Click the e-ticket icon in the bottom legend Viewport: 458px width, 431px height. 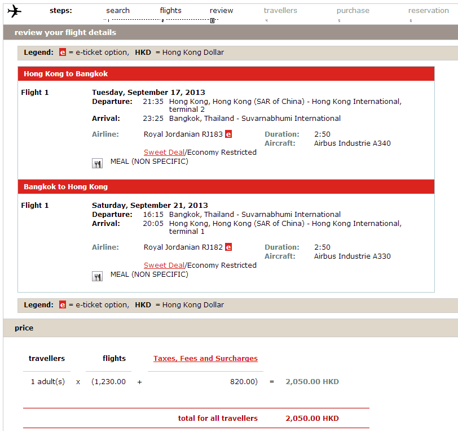click(x=63, y=305)
